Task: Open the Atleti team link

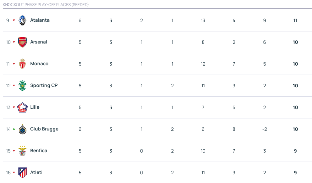Action: (x=36, y=172)
